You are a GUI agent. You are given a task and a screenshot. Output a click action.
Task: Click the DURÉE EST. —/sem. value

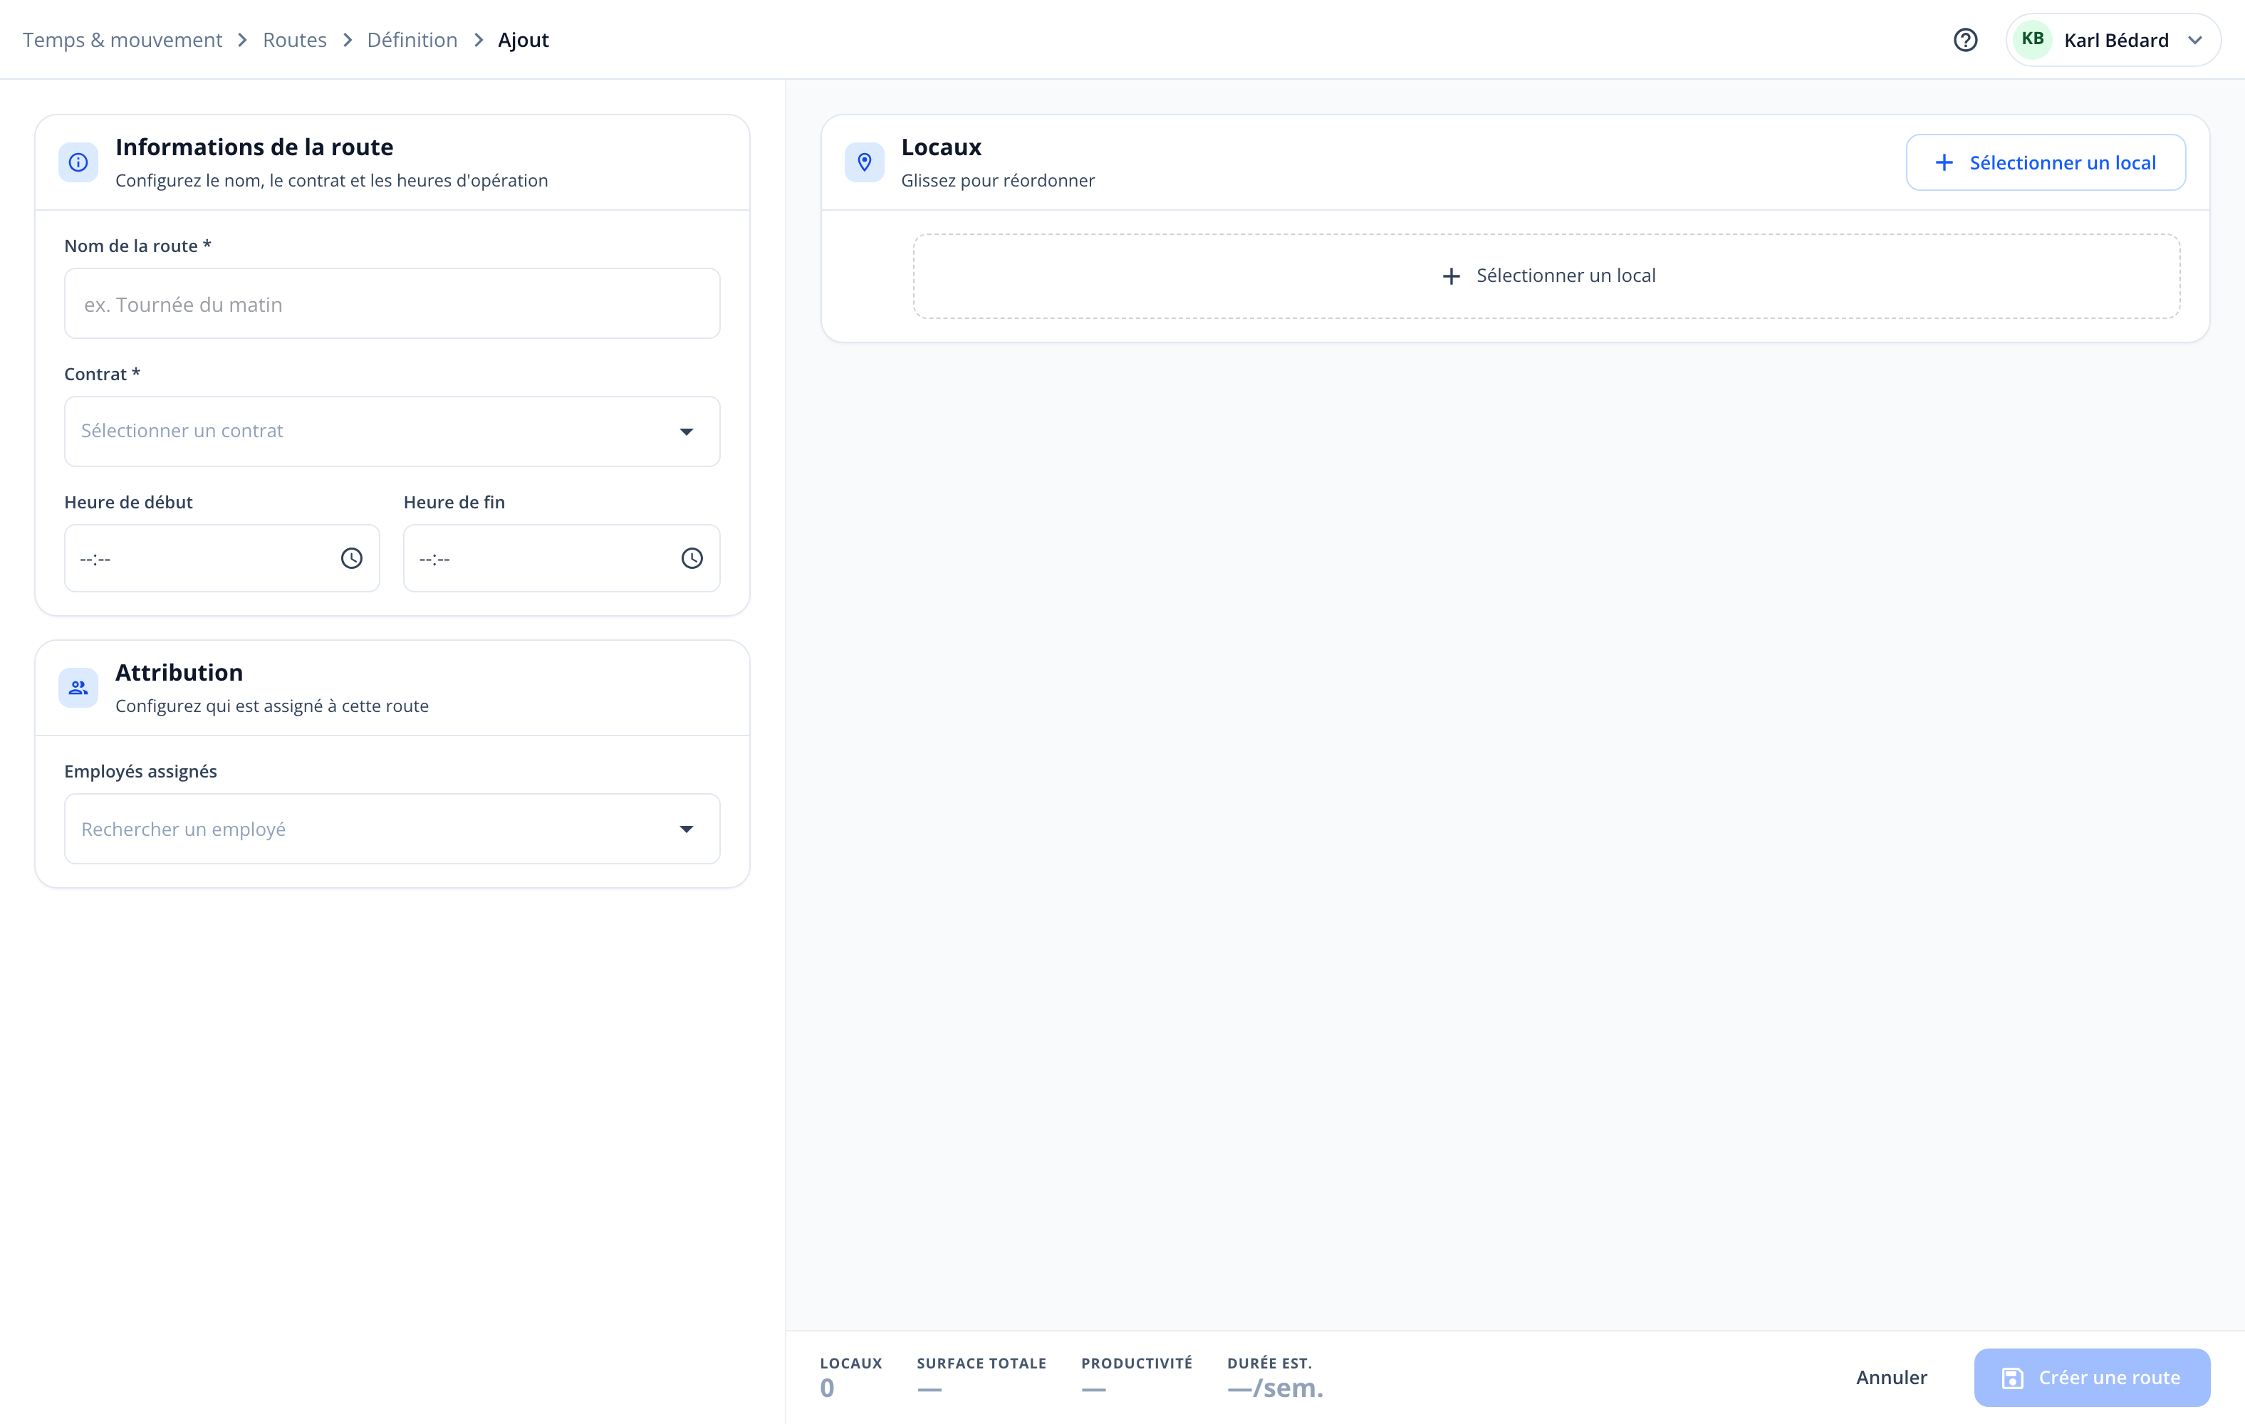pyautogui.click(x=1274, y=1388)
